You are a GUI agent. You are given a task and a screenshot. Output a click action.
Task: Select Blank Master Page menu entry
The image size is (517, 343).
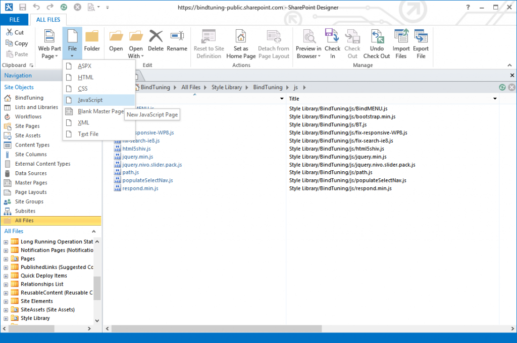(x=100, y=111)
